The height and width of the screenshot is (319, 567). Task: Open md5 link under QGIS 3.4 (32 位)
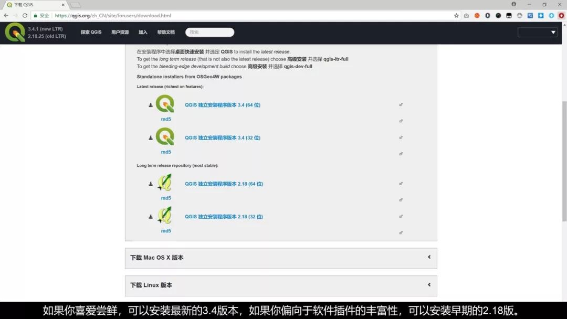[166, 152]
